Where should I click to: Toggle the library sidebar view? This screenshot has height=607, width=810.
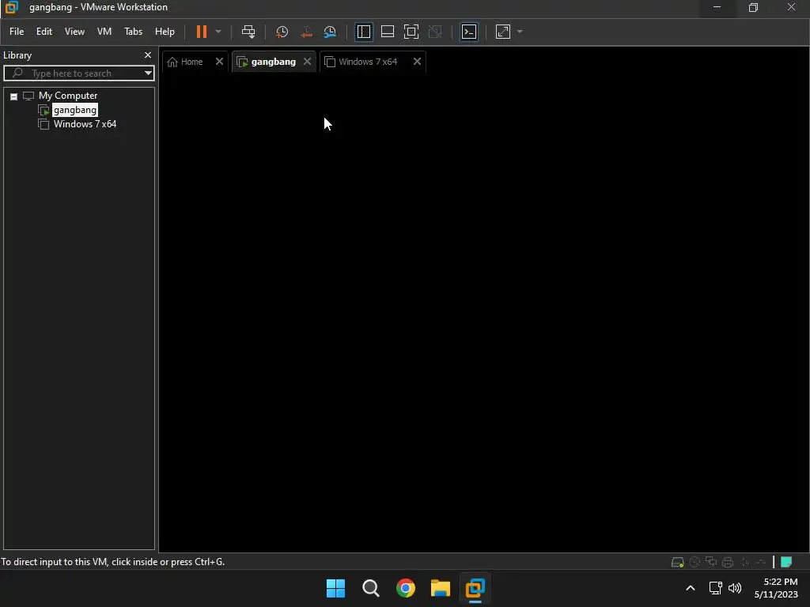pos(364,32)
